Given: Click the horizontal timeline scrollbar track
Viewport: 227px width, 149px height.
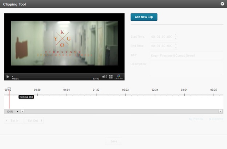Looking at the screenshot, I should (x=121, y=111).
